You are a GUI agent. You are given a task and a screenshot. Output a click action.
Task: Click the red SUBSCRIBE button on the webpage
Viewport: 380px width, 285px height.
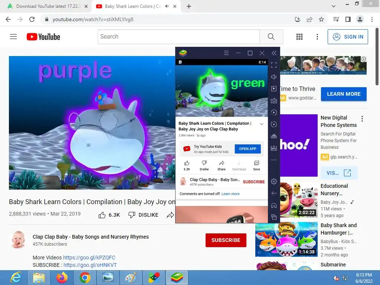pos(226,240)
